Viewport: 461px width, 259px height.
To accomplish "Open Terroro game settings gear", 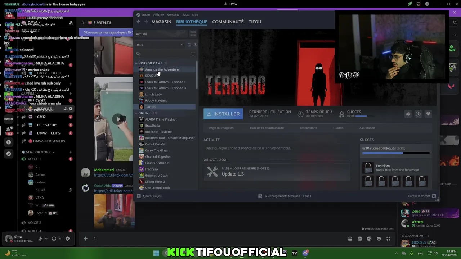I will pyautogui.click(x=408, y=114).
